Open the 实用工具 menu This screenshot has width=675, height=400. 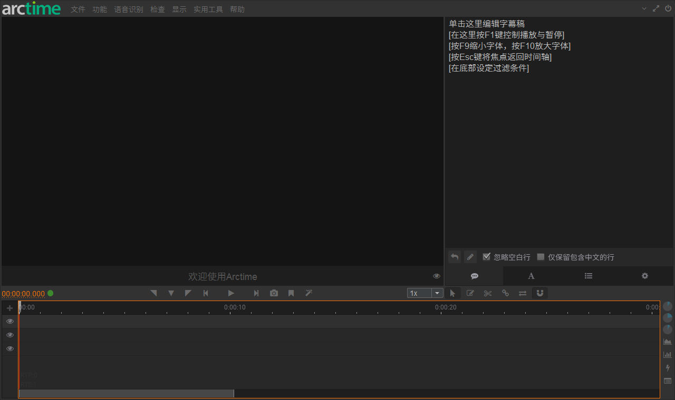click(208, 9)
